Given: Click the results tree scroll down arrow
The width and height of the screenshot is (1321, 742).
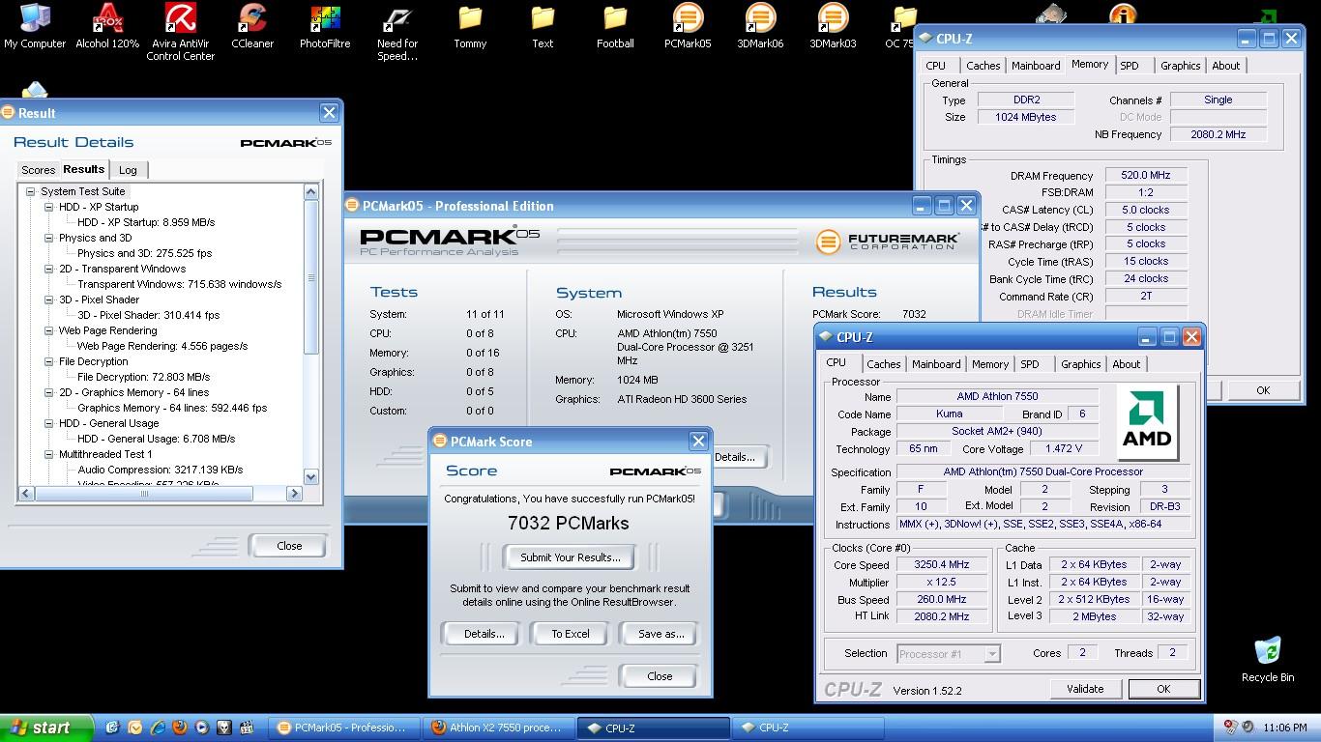Looking at the screenshot, I should click(x=311, y=476).
